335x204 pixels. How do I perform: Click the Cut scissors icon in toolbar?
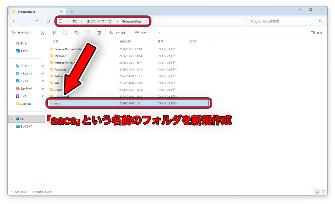click(42, 33)
